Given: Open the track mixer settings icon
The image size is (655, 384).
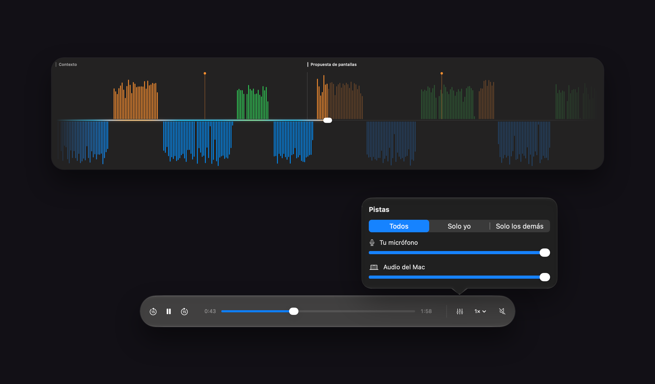Looking at the screenshot, I should [x=460, y=311].
